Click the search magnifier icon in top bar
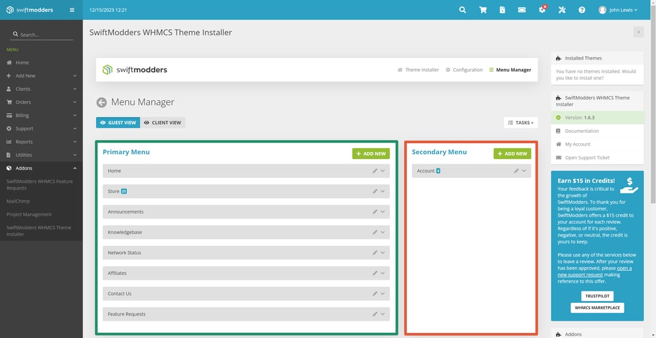 pyautogui.click(x=463, y=10)
